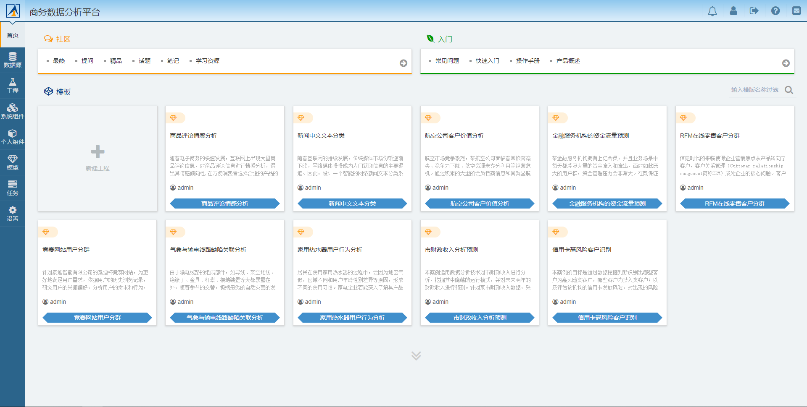Image resolution: width=807 pixels, height=407 pixels.
Task: Click the 社区 section heading
Action: coord(57,39)
